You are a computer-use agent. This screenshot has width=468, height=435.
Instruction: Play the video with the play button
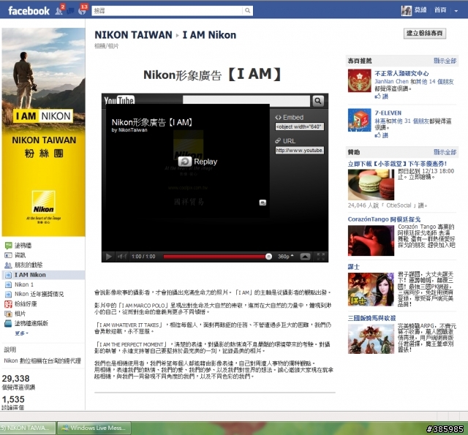point(109,257)
